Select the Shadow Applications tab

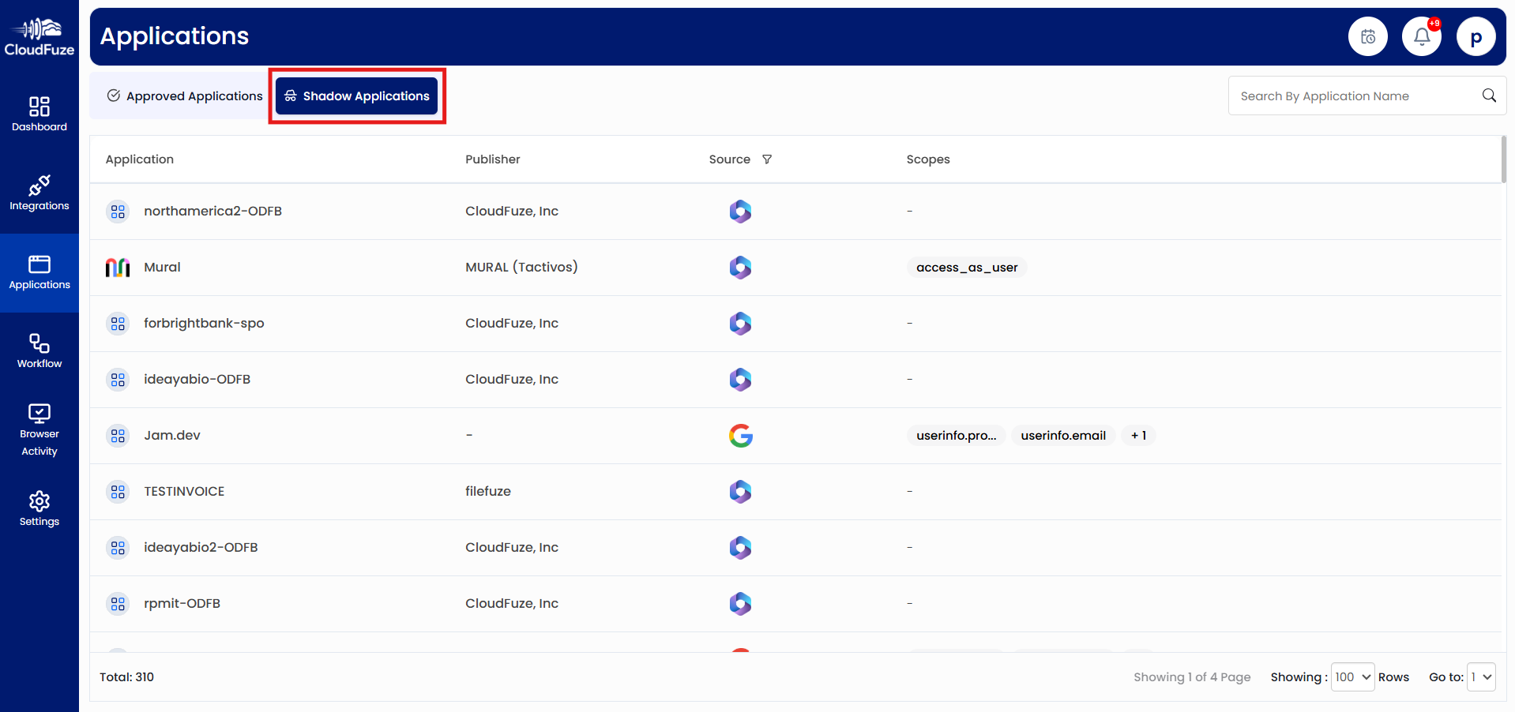pyautogui.click(x=356, y=96)
